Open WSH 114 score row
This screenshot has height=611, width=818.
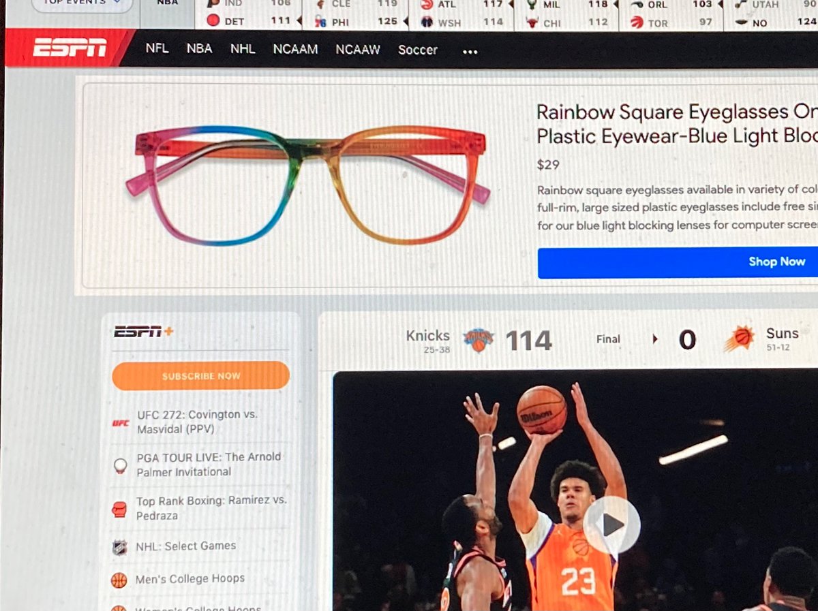(464, 22)
